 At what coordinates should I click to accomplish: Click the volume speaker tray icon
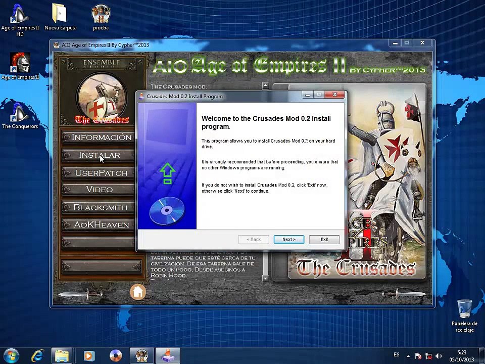(439, 355)
